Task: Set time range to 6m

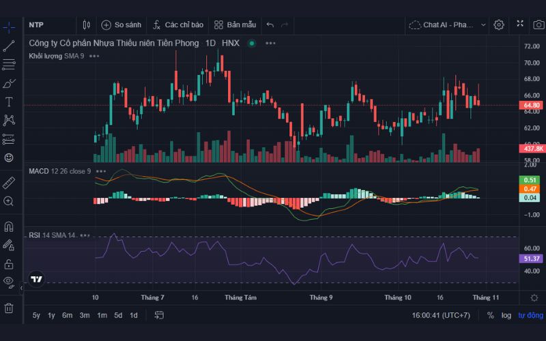Action: (67, 315)
